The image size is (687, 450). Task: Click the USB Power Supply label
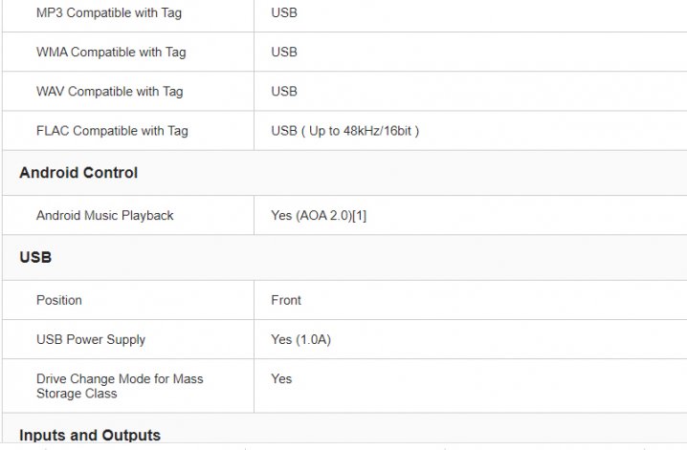point(91,339)
